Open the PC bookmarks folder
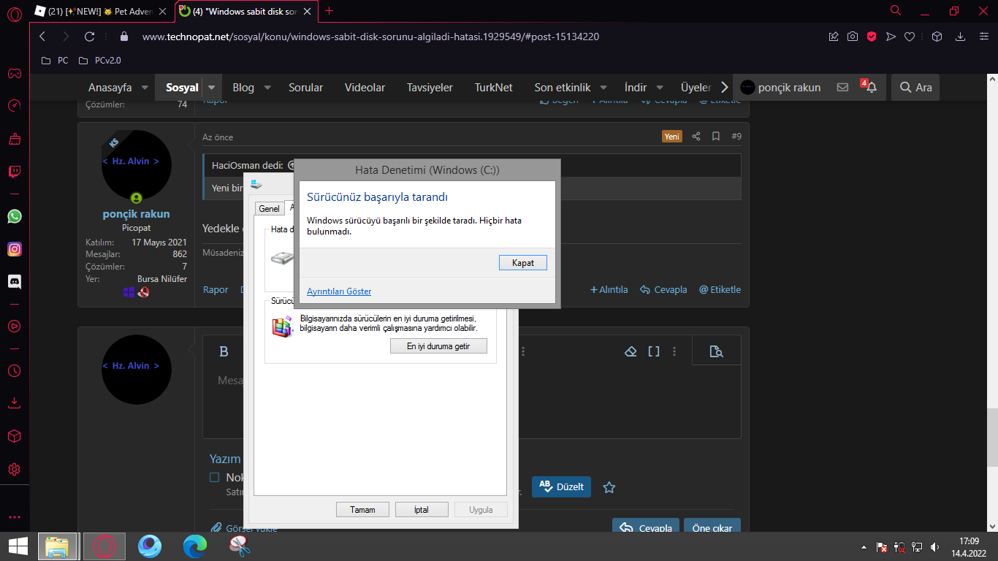 pos(55,61)
